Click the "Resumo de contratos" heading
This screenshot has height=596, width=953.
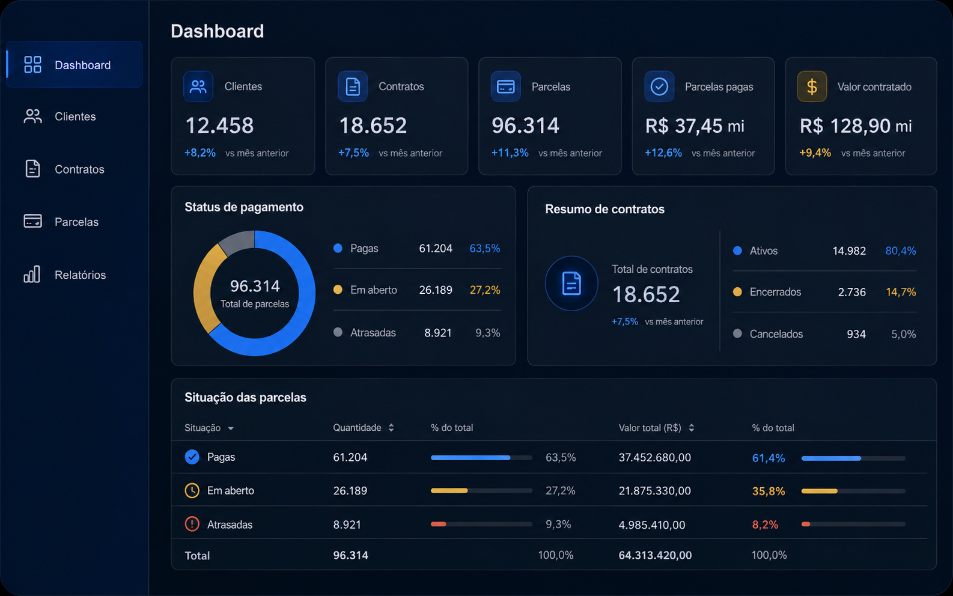coord(604,209)
